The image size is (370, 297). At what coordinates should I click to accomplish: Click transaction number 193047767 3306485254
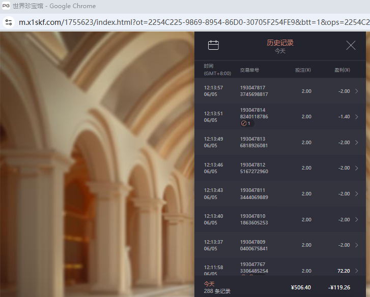tap(254, 268)
